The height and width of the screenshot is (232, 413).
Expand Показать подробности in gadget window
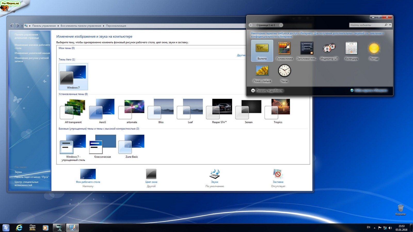(267, 90)
